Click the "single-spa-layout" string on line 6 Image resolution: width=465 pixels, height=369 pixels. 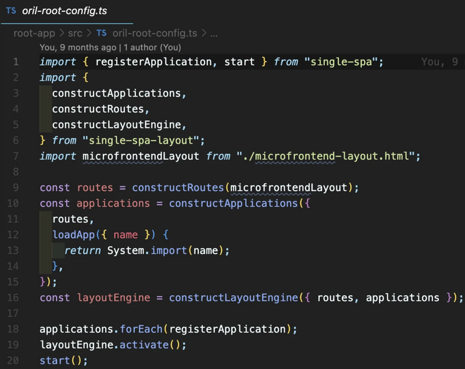click(141, 141)
